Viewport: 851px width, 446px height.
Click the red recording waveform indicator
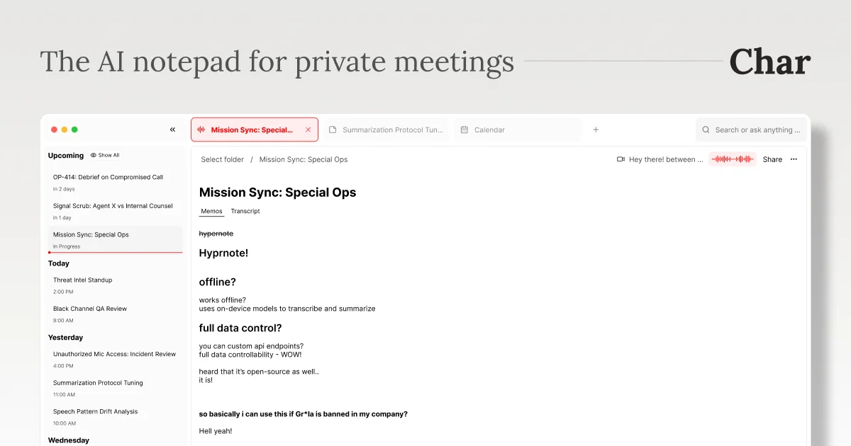pyautogui.click(x=733, y=159)
